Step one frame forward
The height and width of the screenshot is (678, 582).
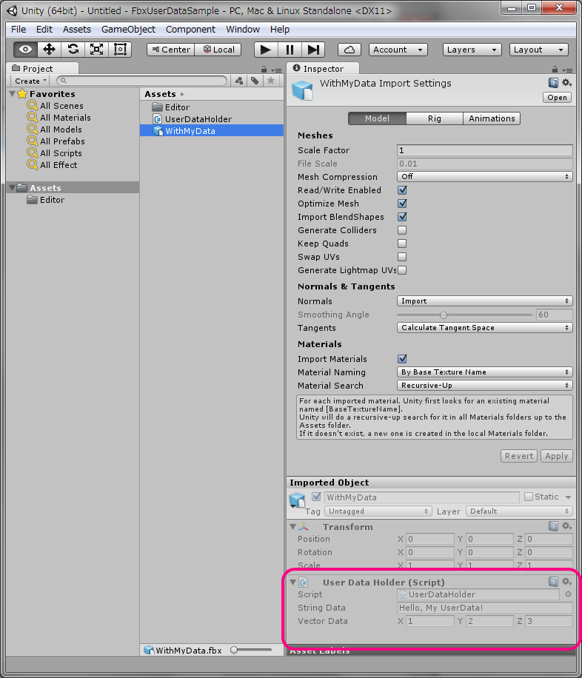point(313,50)
